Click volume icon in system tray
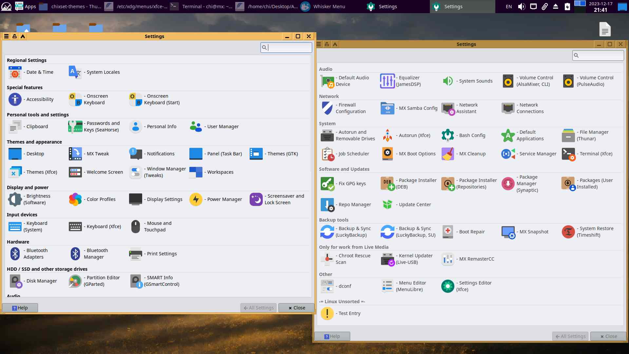Screen dimensions: 629x354 [x=521, y=6]
